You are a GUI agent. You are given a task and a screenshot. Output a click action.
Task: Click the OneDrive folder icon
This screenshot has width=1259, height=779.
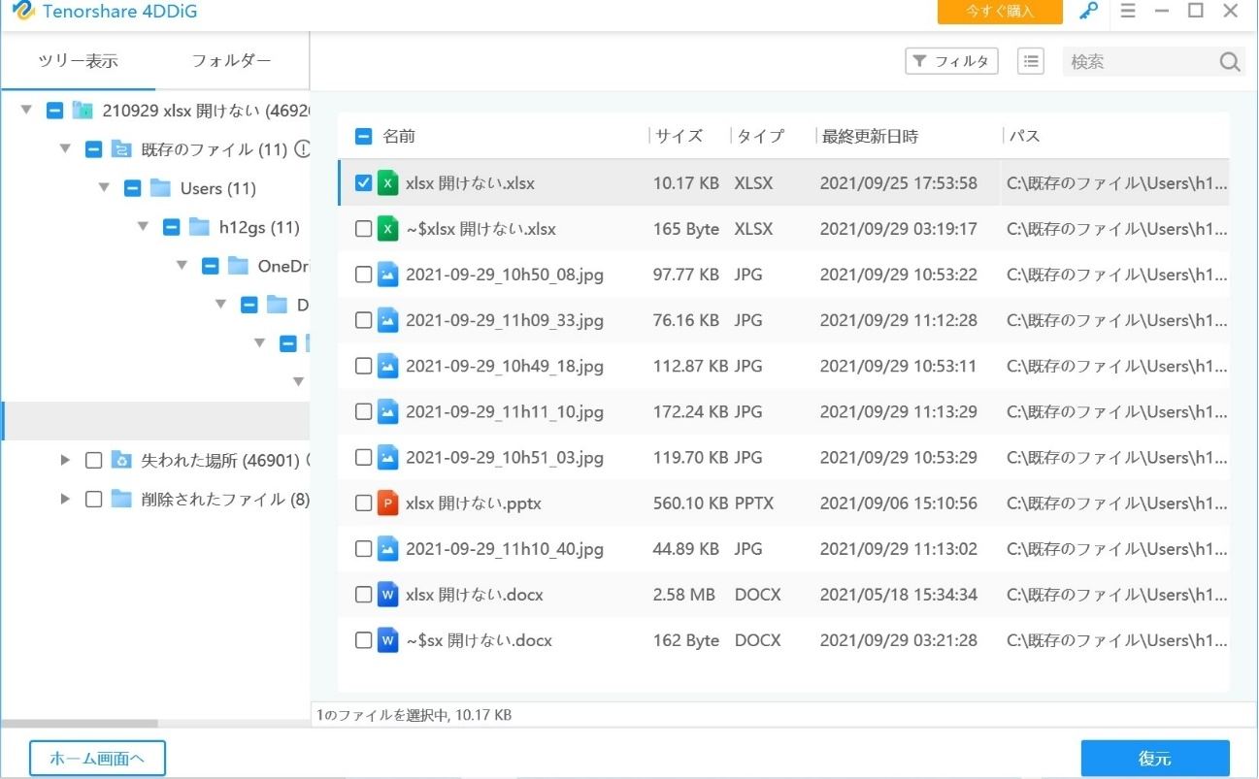click(x=238, y=266)
